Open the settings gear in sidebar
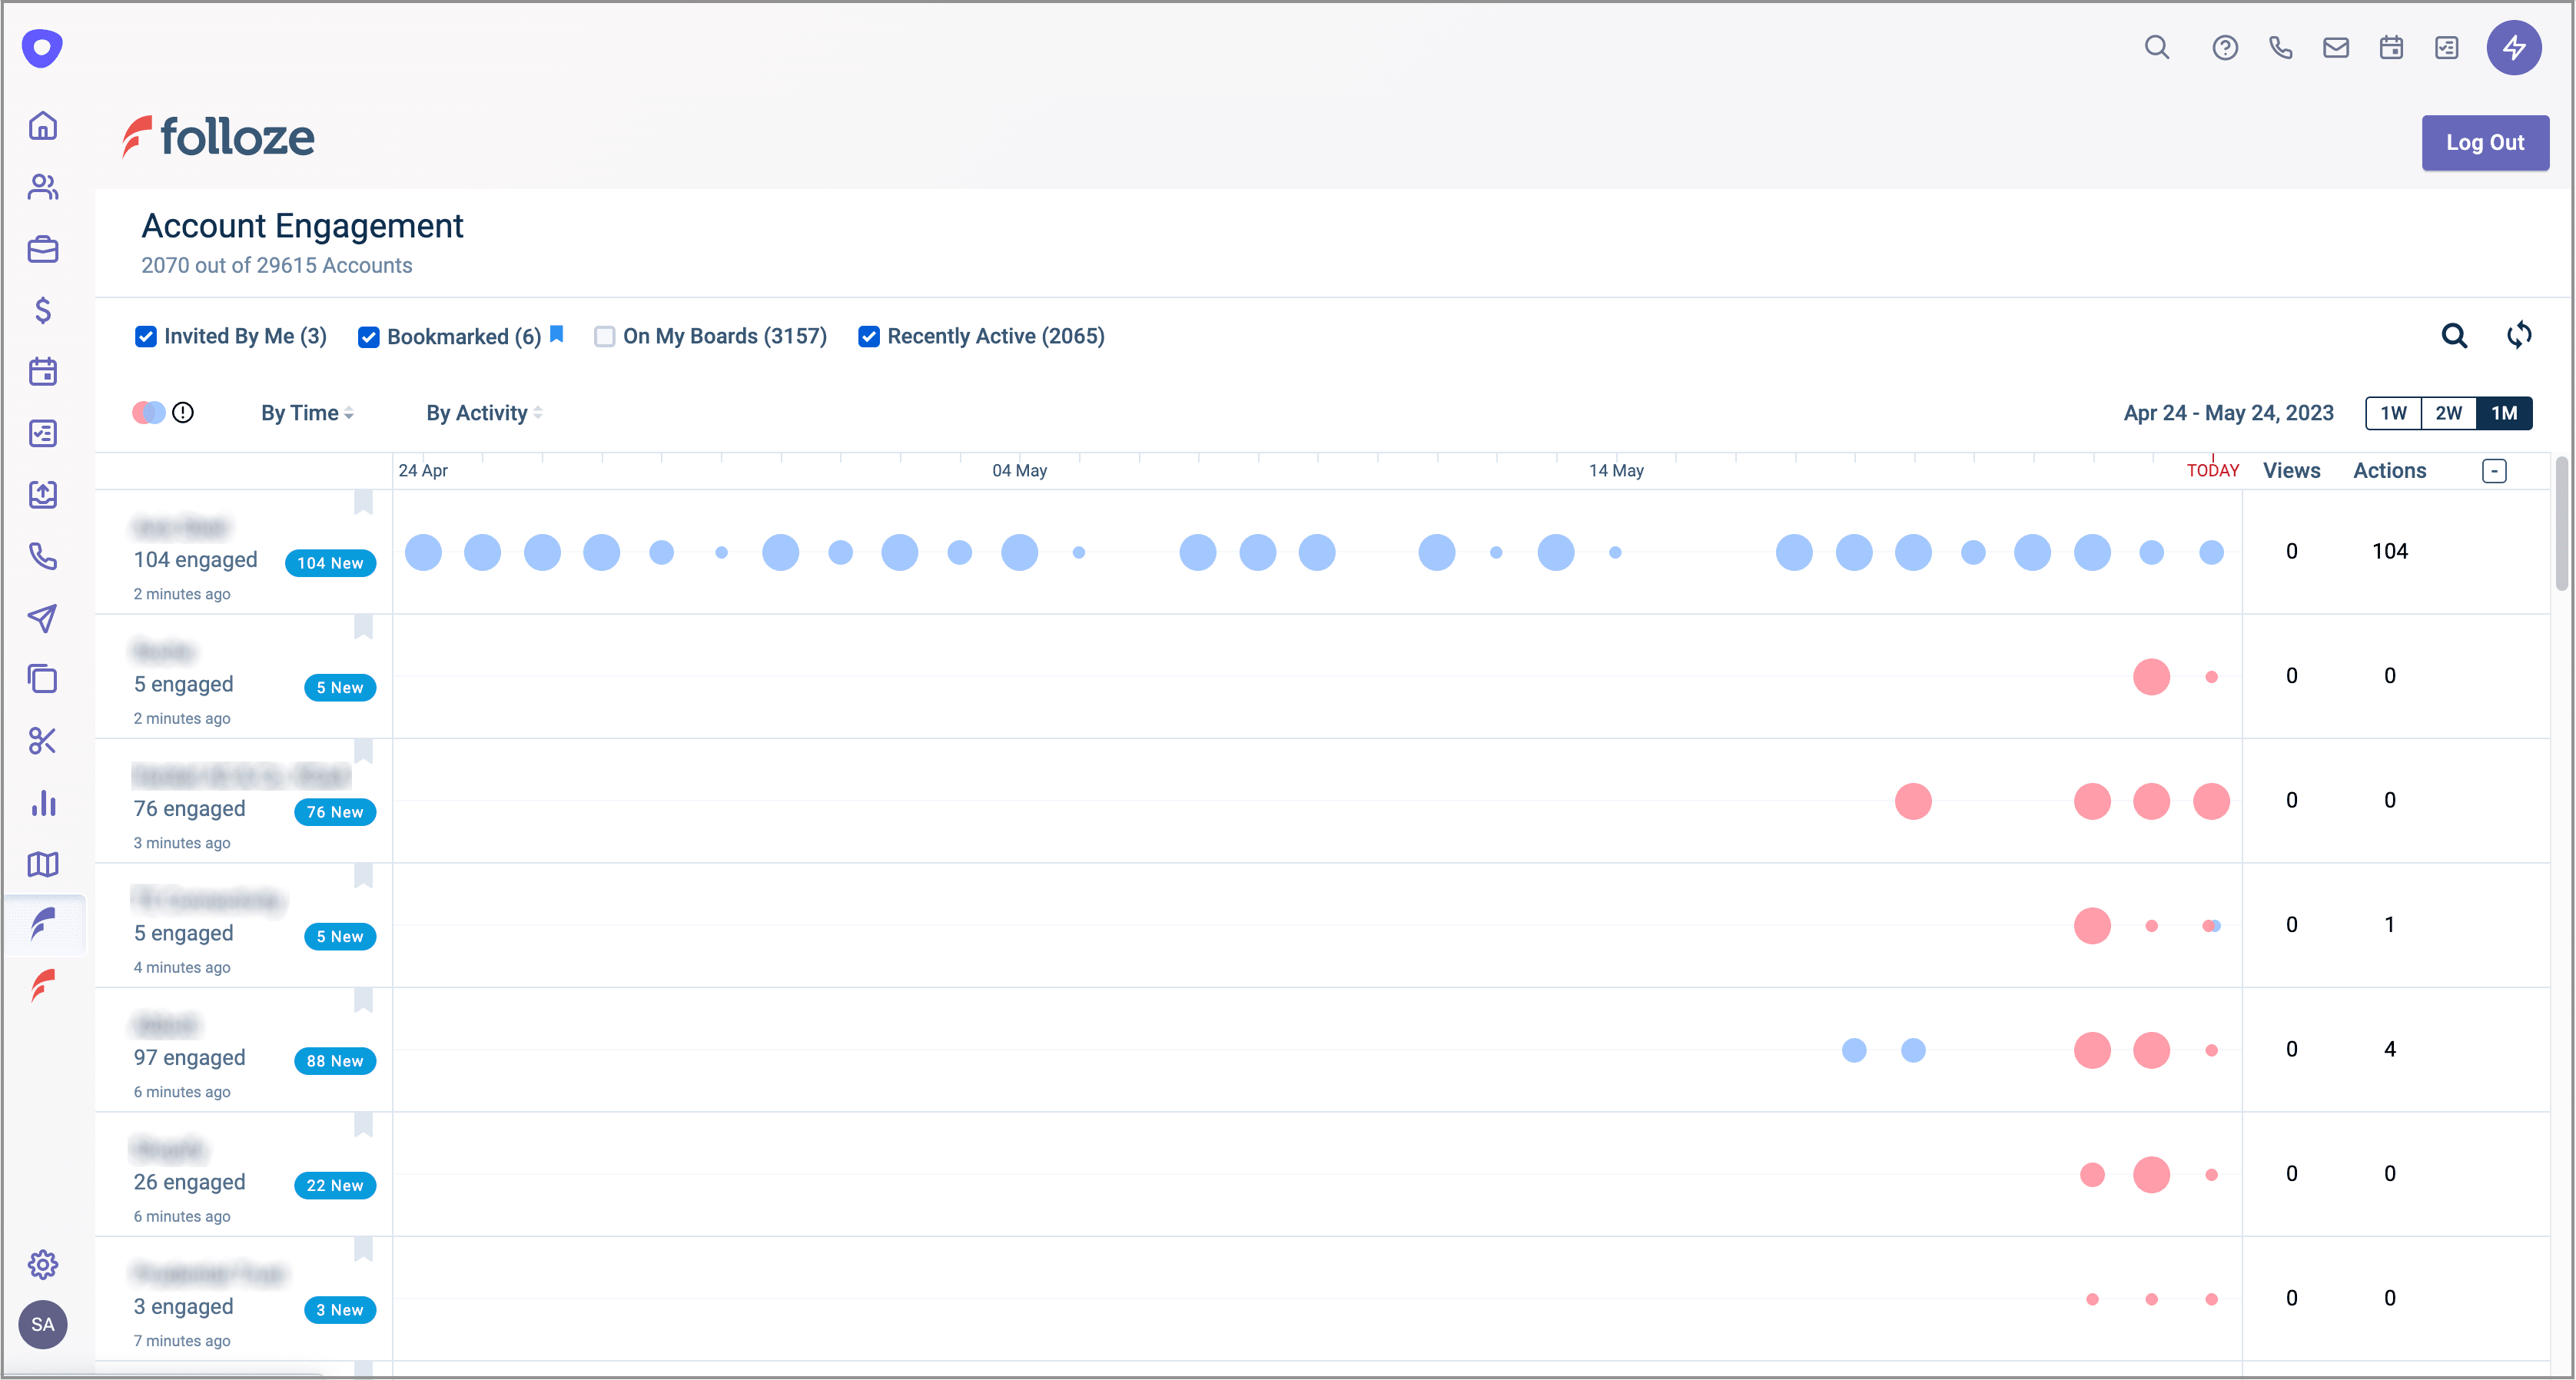Image resolution: width=2576 pixels, height=1380 pixels. [43, 1265]
